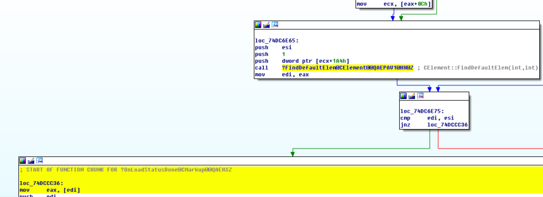Click the 'push esi' instruction line
Viewport: 543px width, 197px height.
[x=273, y=47]
